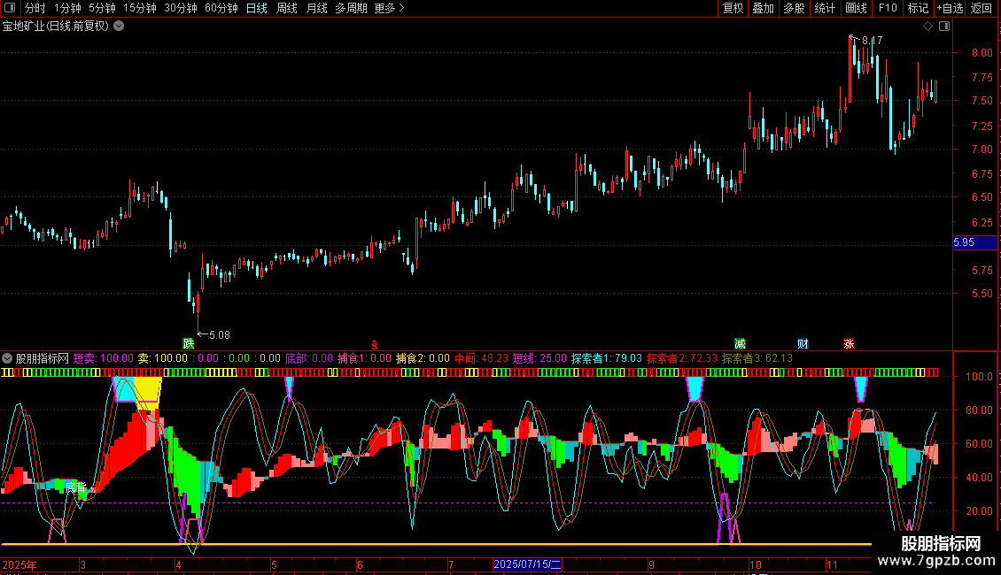Image resolution: width=1001 pixels, height=575 pixels.
Task: Click the 复权 button
Action: [733, 8]
